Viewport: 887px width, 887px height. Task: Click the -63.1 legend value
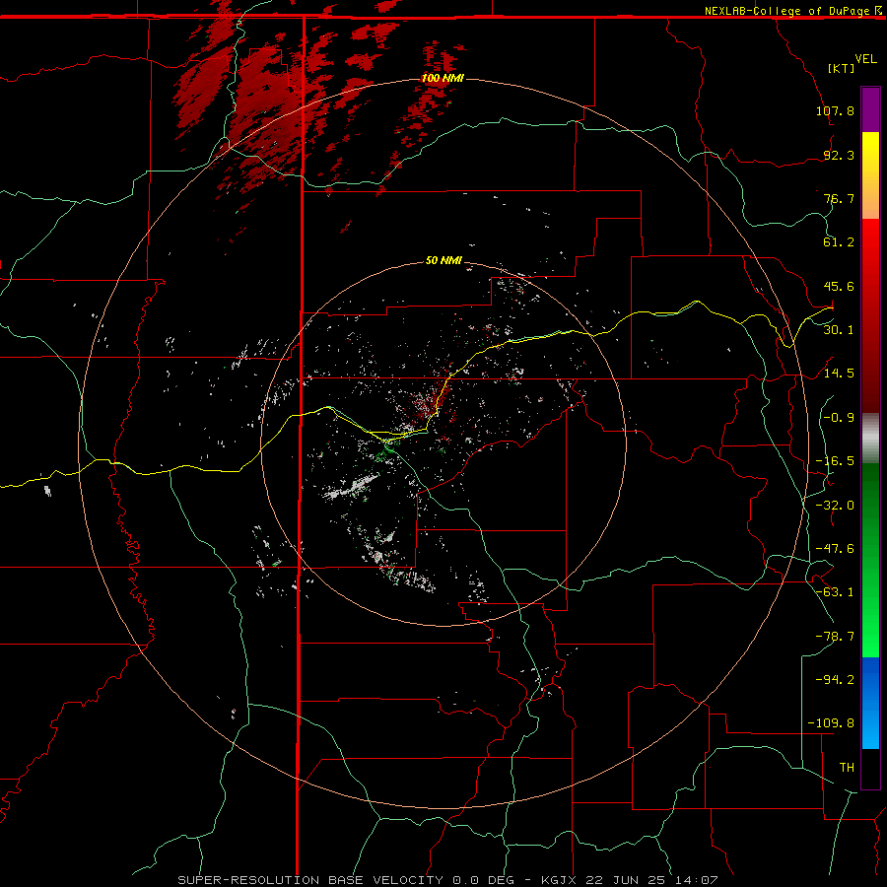click(835, 592)
